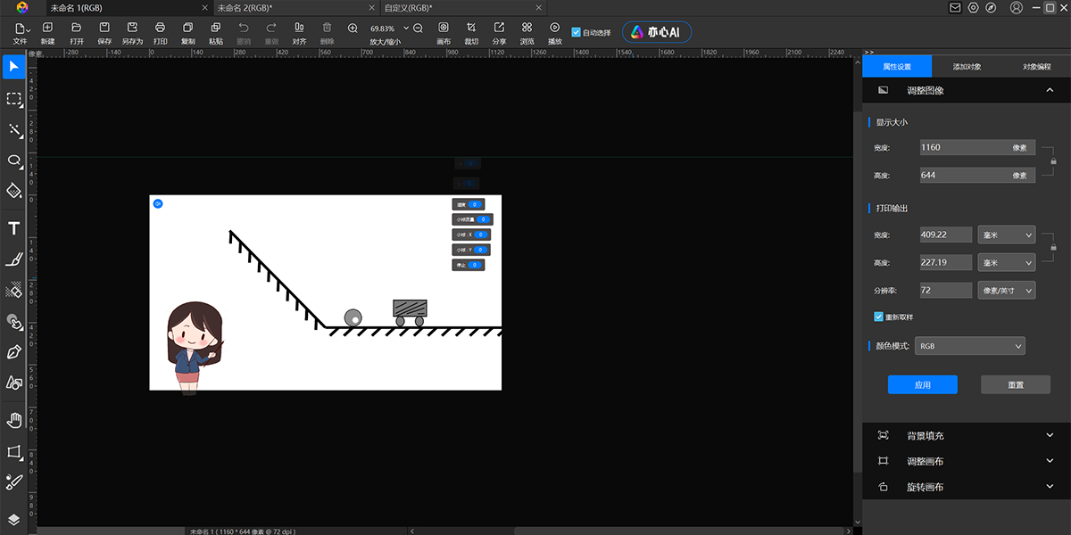Select the lasso selection tool
The image size is (1071, 535).
[x=13, y=160]
